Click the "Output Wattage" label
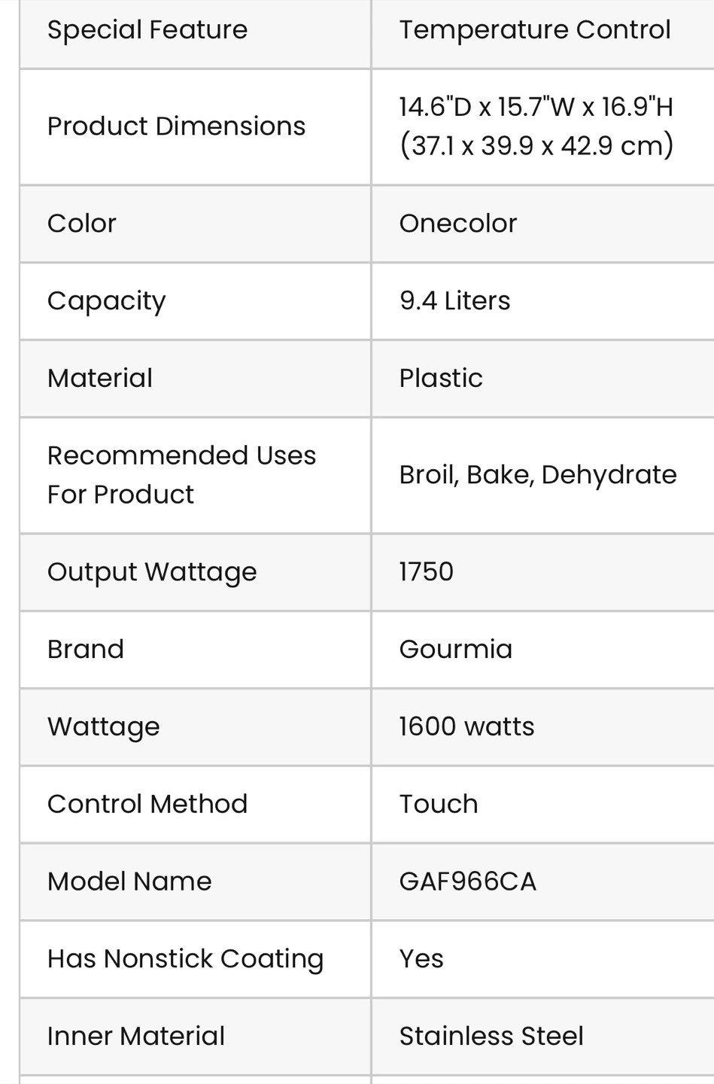 pyautogui.click(x=152, y=572)
